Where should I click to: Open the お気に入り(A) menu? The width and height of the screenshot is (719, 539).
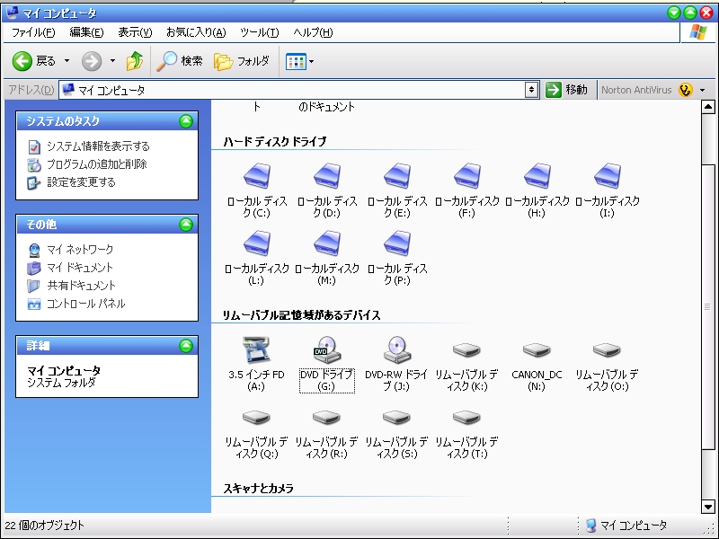pos(196,32)
